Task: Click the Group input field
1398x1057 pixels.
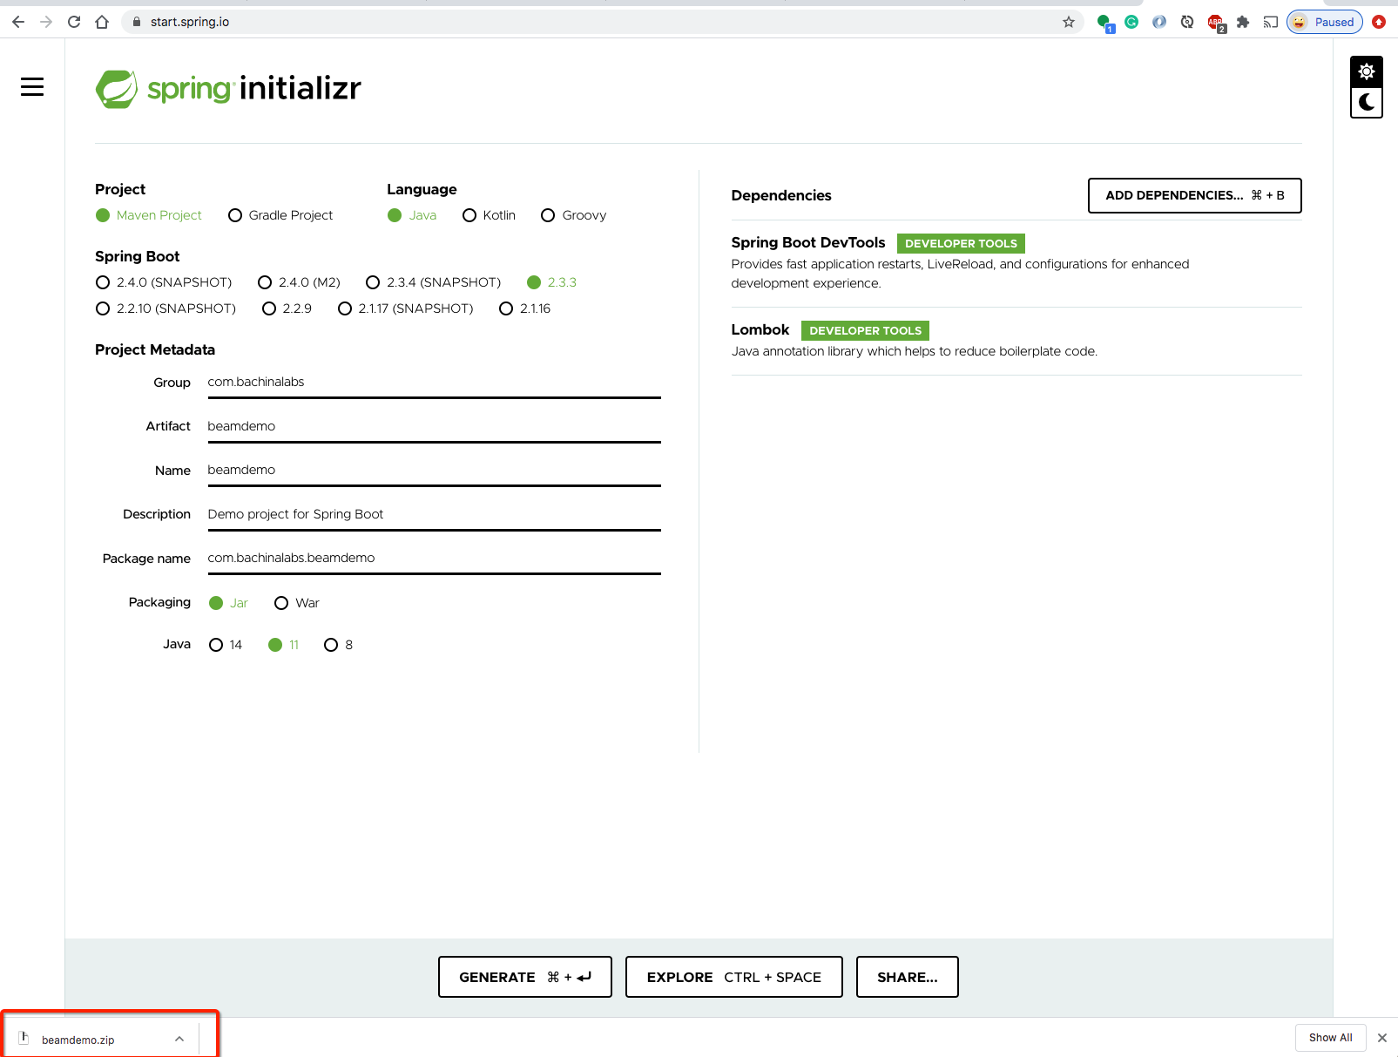Action: 434,383
